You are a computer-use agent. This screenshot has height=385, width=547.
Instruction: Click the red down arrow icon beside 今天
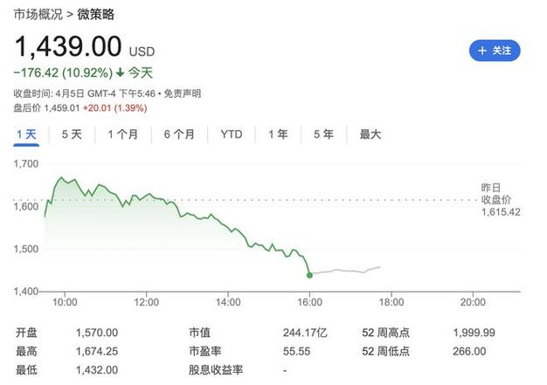coord(119,72)
